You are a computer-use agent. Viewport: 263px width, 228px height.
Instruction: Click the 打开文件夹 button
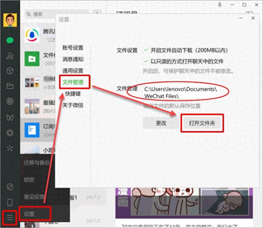202,123
